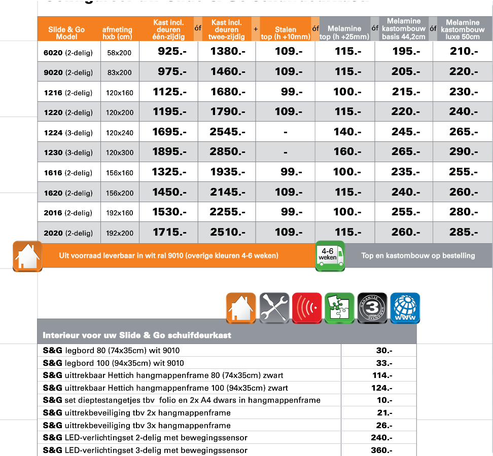Click the 'Uit voorraad leverbaar' orange banner
Image resolution: width=493 pixels, height=456 pixels.
pyautogui.click(x=168, y=255)
